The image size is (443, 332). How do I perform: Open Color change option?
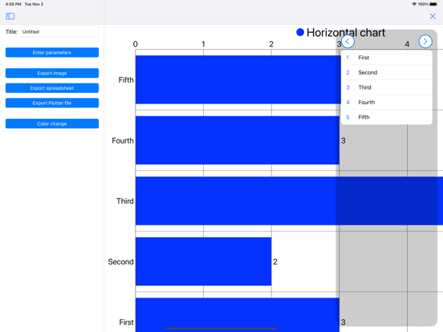coord(52,123)
